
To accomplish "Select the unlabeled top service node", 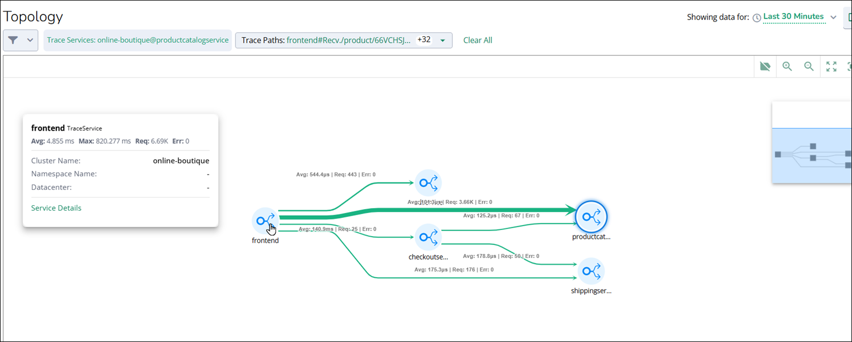I will click(x=428, y=183).
